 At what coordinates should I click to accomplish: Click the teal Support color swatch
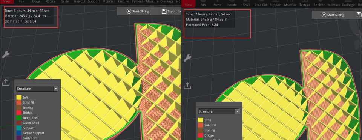19,128
